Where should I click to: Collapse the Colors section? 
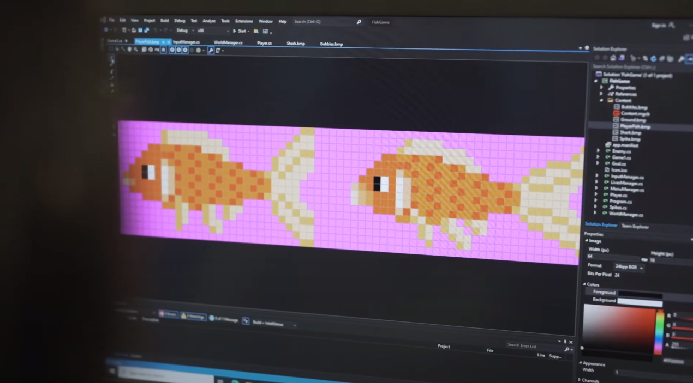[584, 284]
